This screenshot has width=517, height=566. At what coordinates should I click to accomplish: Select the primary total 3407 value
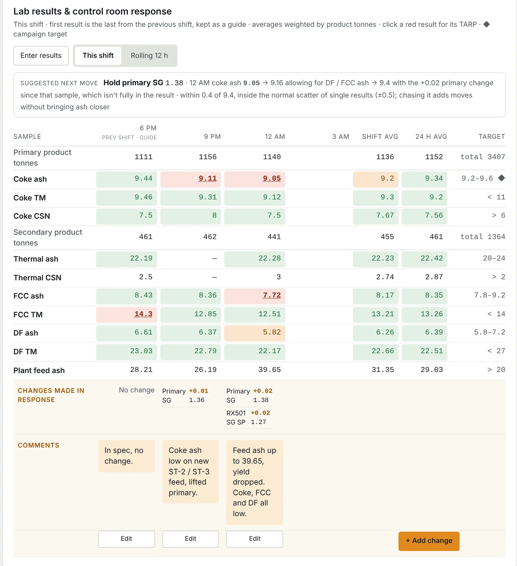(x=483, y=157)
